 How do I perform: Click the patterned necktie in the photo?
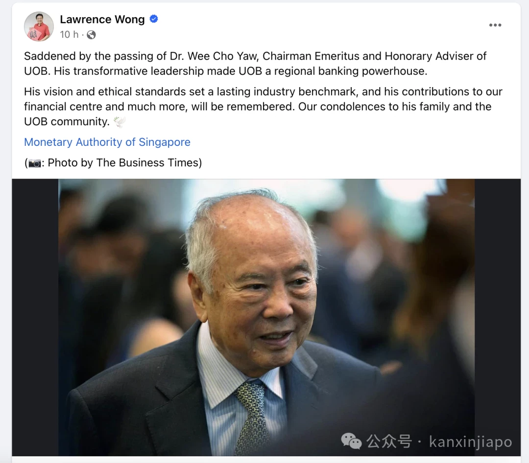pyautogui.click(x=251, y=418)
